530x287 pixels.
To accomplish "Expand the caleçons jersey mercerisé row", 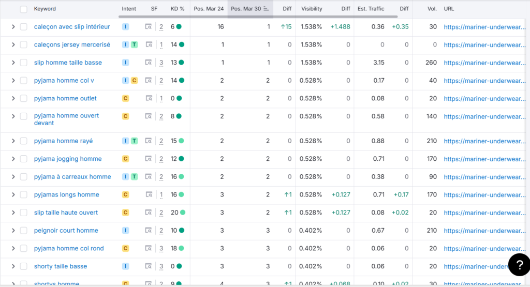I will [13, 44].
